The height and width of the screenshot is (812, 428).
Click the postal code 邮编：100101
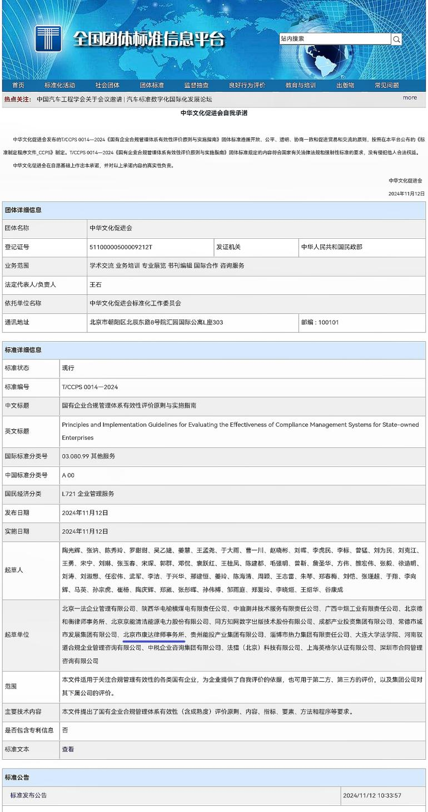tap(320, 322)
